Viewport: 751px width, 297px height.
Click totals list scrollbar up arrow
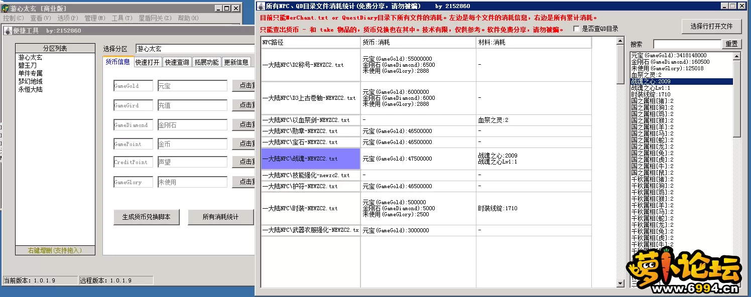click(737, 56)
